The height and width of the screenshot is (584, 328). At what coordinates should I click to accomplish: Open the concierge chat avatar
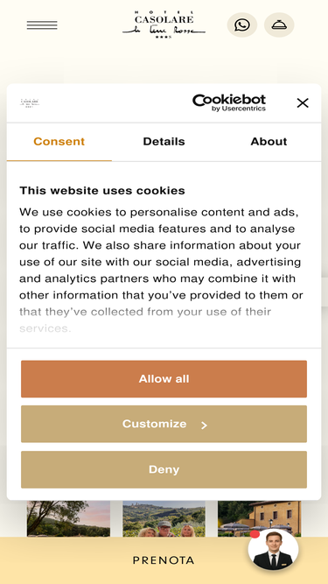[273, 549]
